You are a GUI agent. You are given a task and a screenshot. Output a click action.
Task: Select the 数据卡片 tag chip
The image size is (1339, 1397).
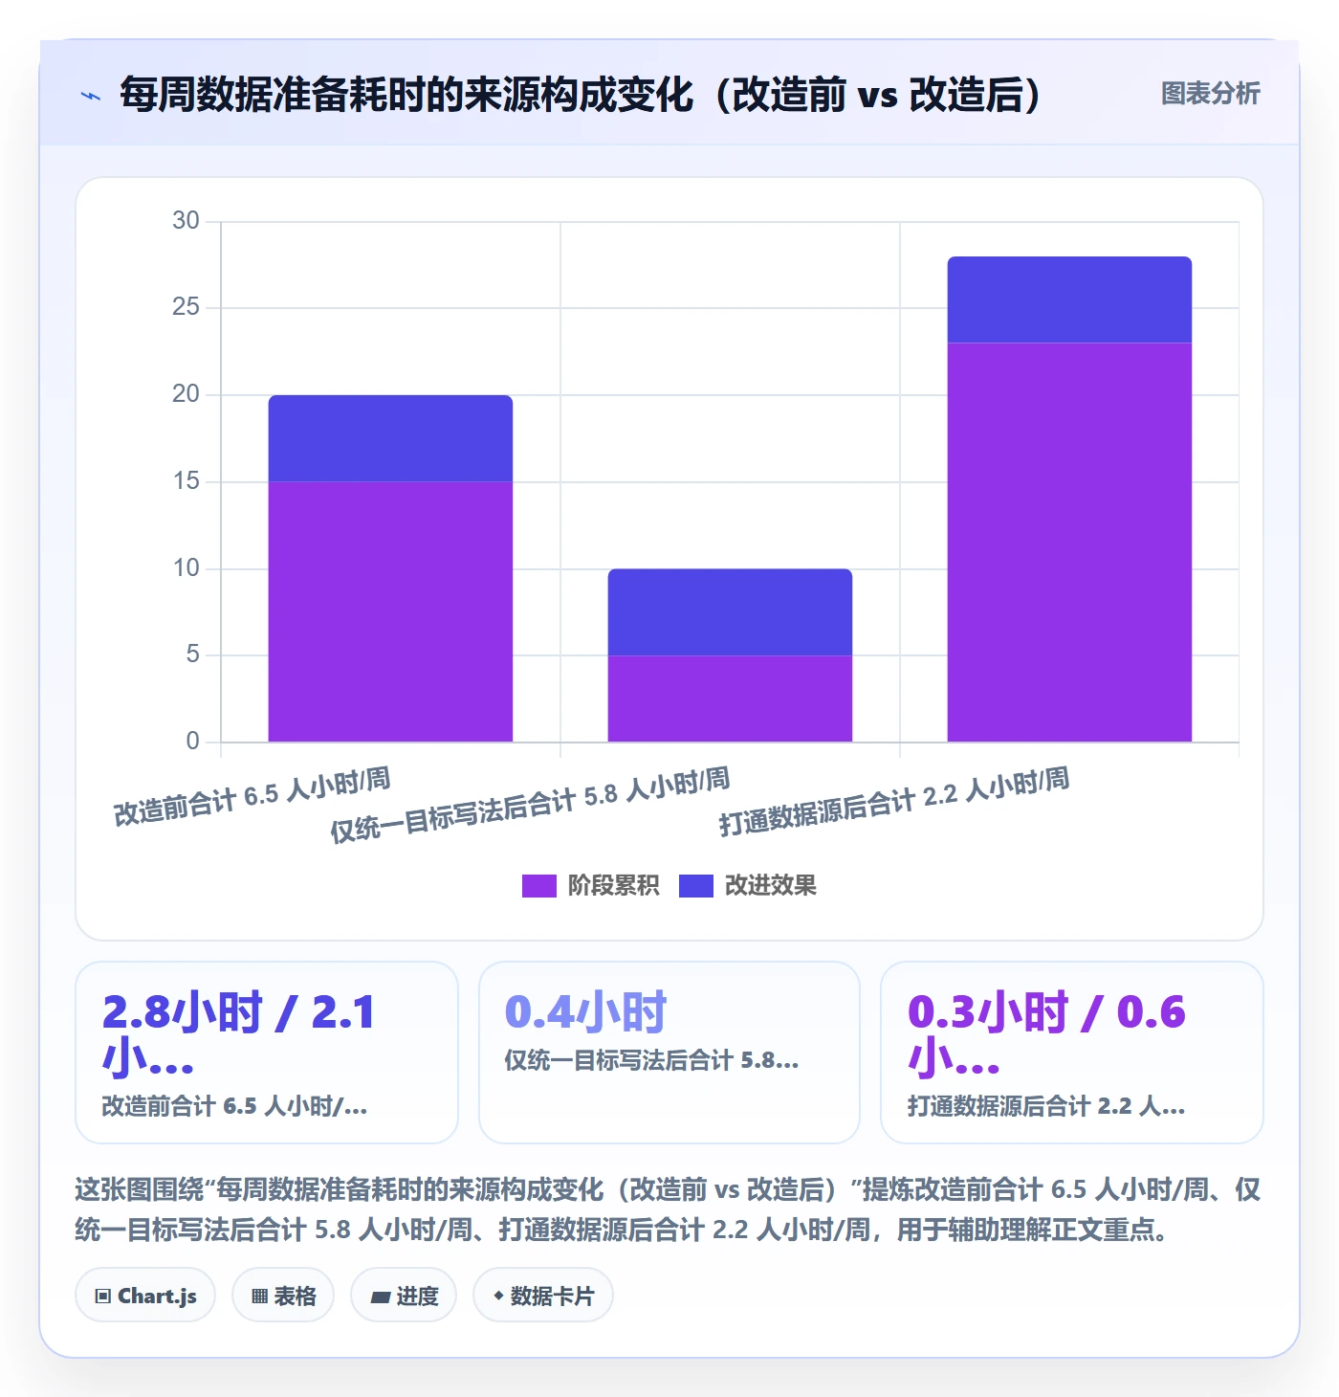543,1296
